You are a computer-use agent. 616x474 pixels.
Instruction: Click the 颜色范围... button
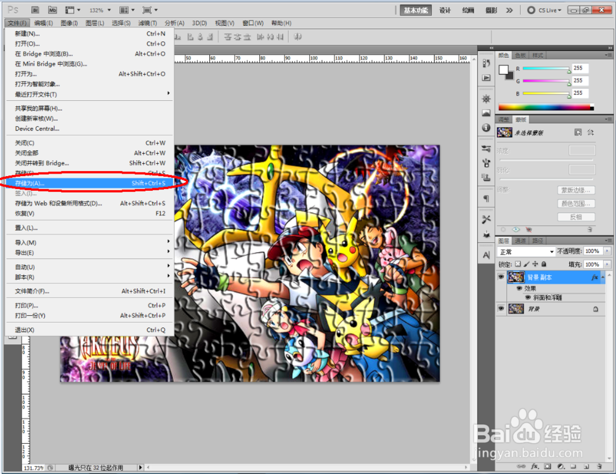coord(576,203)
